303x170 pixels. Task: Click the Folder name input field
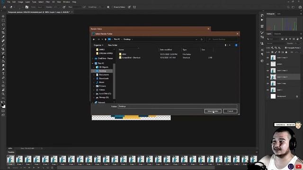pos(178,106)
